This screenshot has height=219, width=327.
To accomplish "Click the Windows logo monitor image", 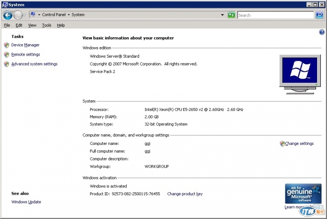I will point(300,74).
